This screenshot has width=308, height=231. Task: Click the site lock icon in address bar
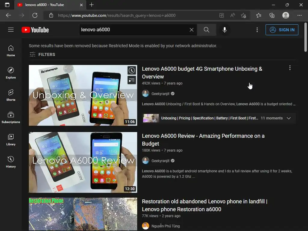51,15
